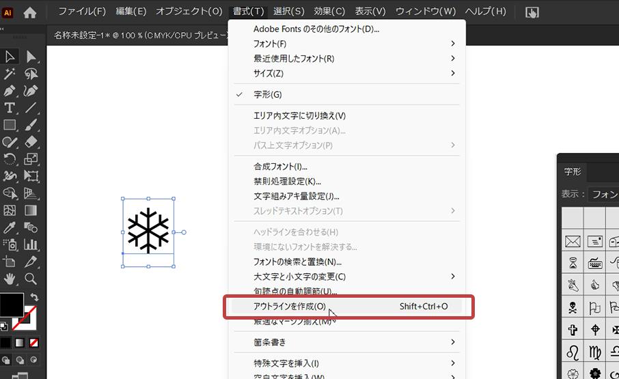Choose the Rotate tool

click(x=10, y=159)
